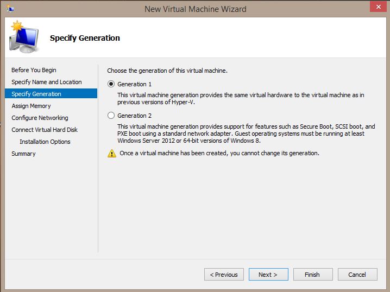Select the Generation 2 radio button
This screenshot has height=292, width=390.
click(111, 115)
